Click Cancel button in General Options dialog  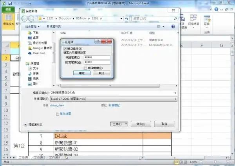(101, 73)
